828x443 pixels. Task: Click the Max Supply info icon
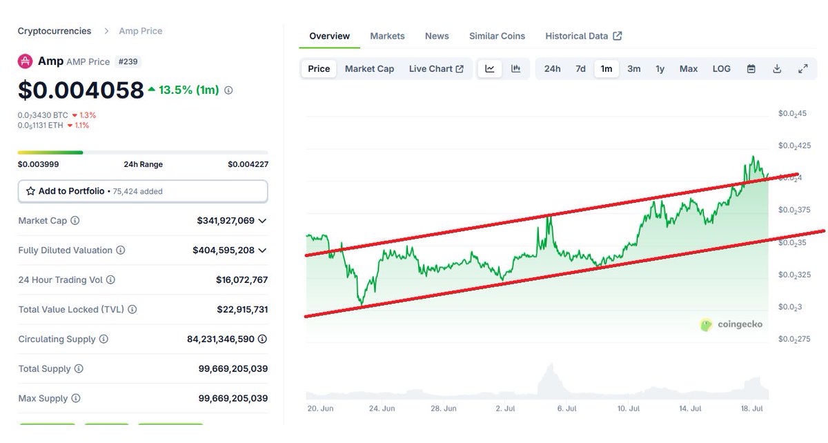76,399
